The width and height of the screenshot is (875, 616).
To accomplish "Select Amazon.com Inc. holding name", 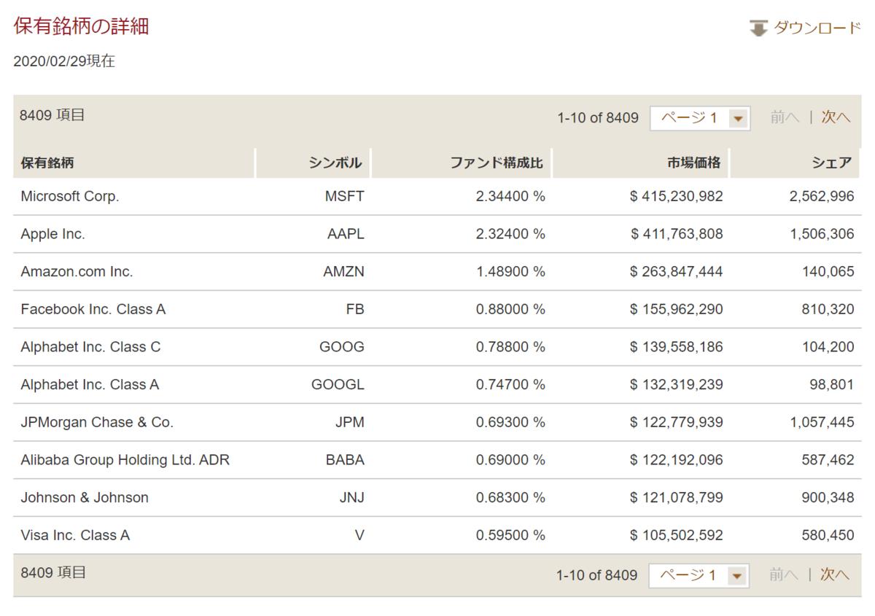I will pos(77,272).
